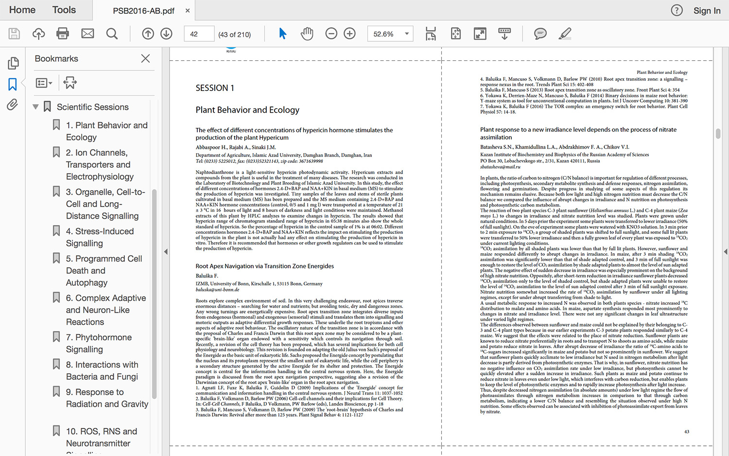
Task: Click the Bookmarks panel scrollbar
Action: point(154,294)
